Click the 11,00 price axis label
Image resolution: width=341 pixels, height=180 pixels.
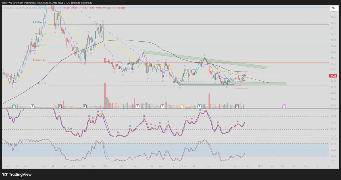[333, 99]
